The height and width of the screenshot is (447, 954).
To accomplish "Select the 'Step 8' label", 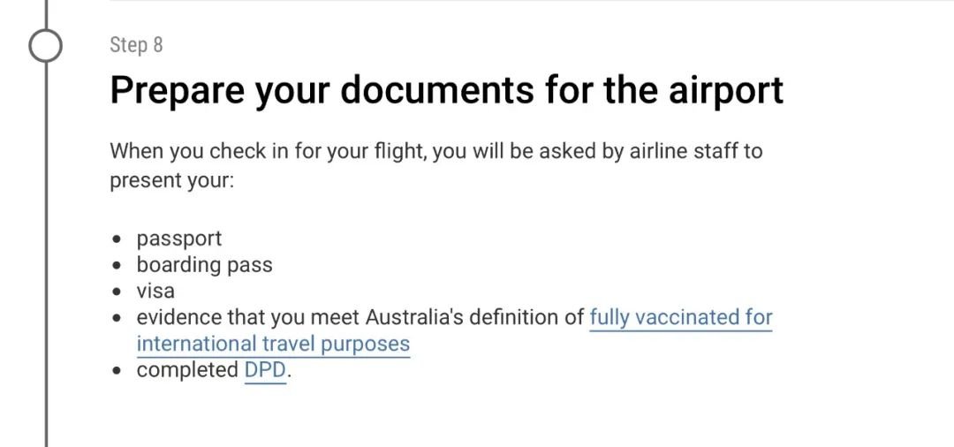I will pyautogui.click(x=136, y=45).
